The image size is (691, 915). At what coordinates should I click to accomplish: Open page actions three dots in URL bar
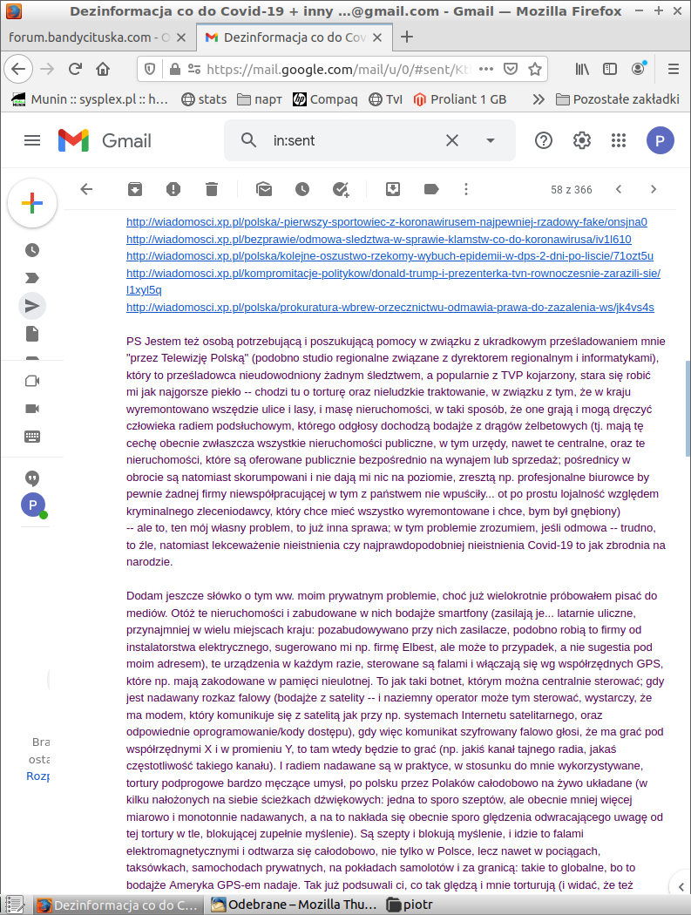click(x=485, y=69)
